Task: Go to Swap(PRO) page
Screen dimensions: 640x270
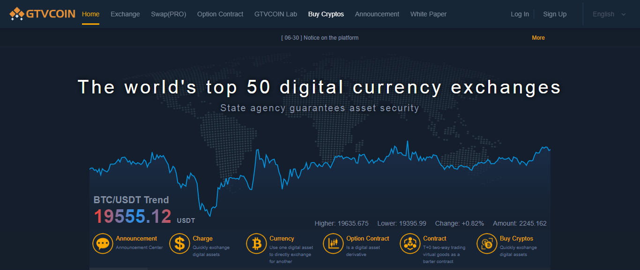Action: 168,14
